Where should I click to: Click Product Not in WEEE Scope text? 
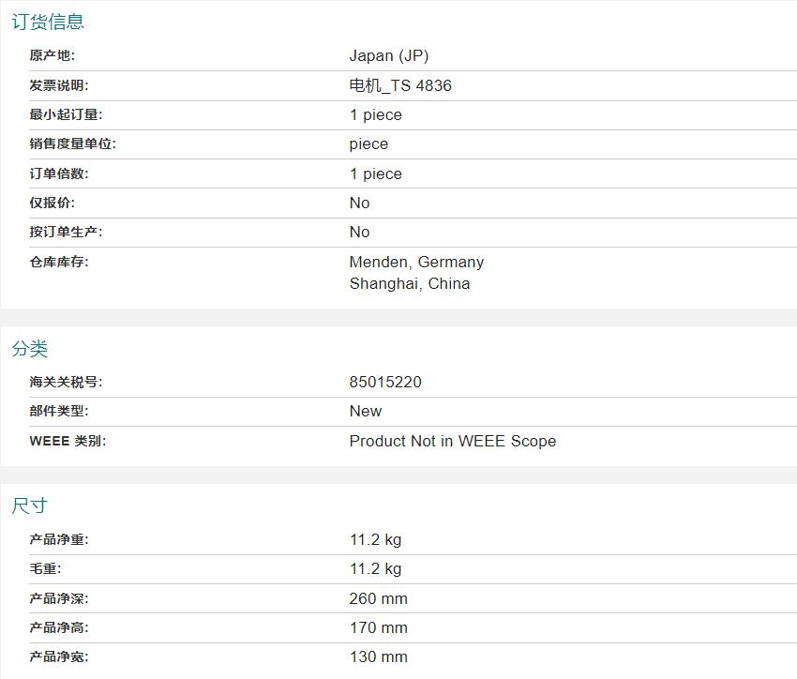(x=452, y=441)
